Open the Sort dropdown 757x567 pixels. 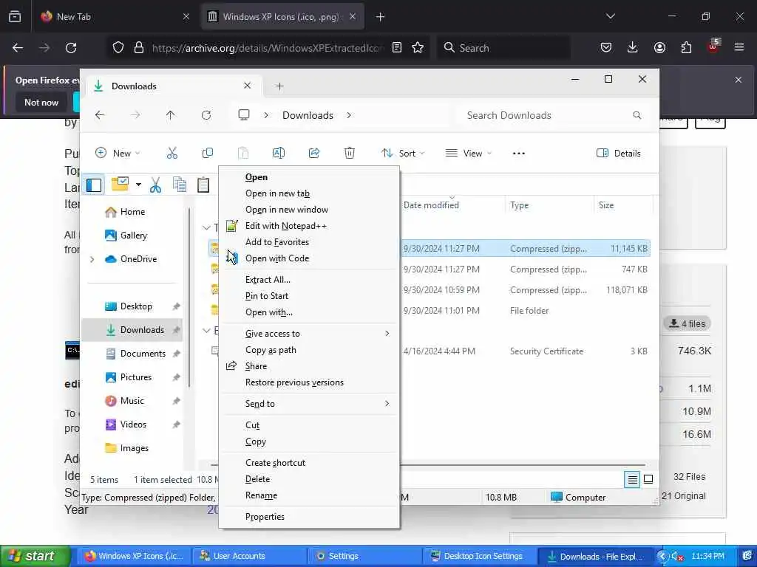403,154
